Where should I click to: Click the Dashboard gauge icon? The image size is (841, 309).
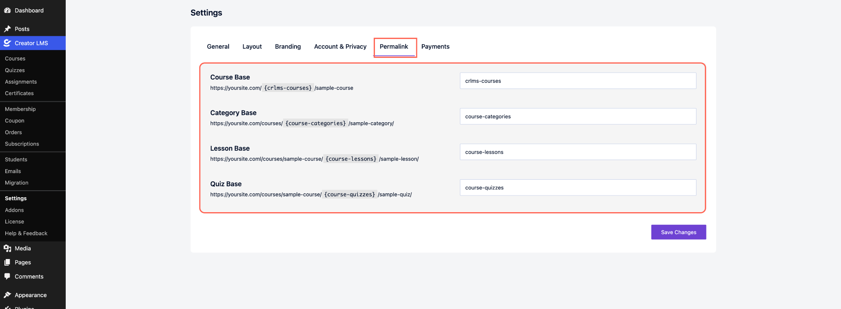pos(7,11)
